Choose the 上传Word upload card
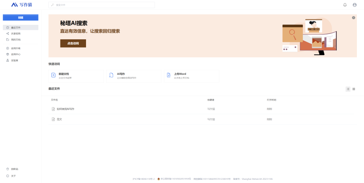Image resolution: width=364 pixels, height=183 pixels. [x=192, y=76]
